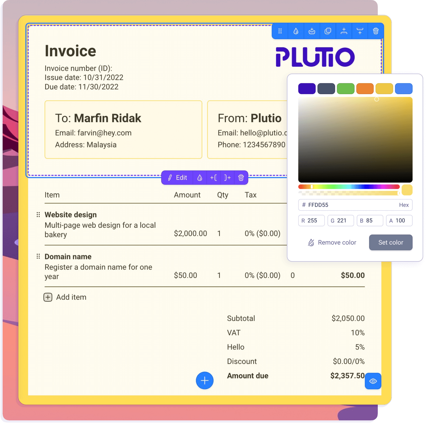Click Add item to insert invoice line
This screenshot has width=429, height=423.
coord(65,297)
